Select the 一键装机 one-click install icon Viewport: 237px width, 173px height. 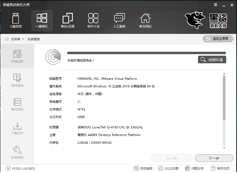(x=42, y=21)
